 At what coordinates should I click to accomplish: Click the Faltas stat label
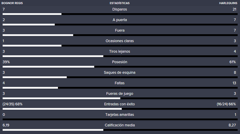[x=119, y=83]
